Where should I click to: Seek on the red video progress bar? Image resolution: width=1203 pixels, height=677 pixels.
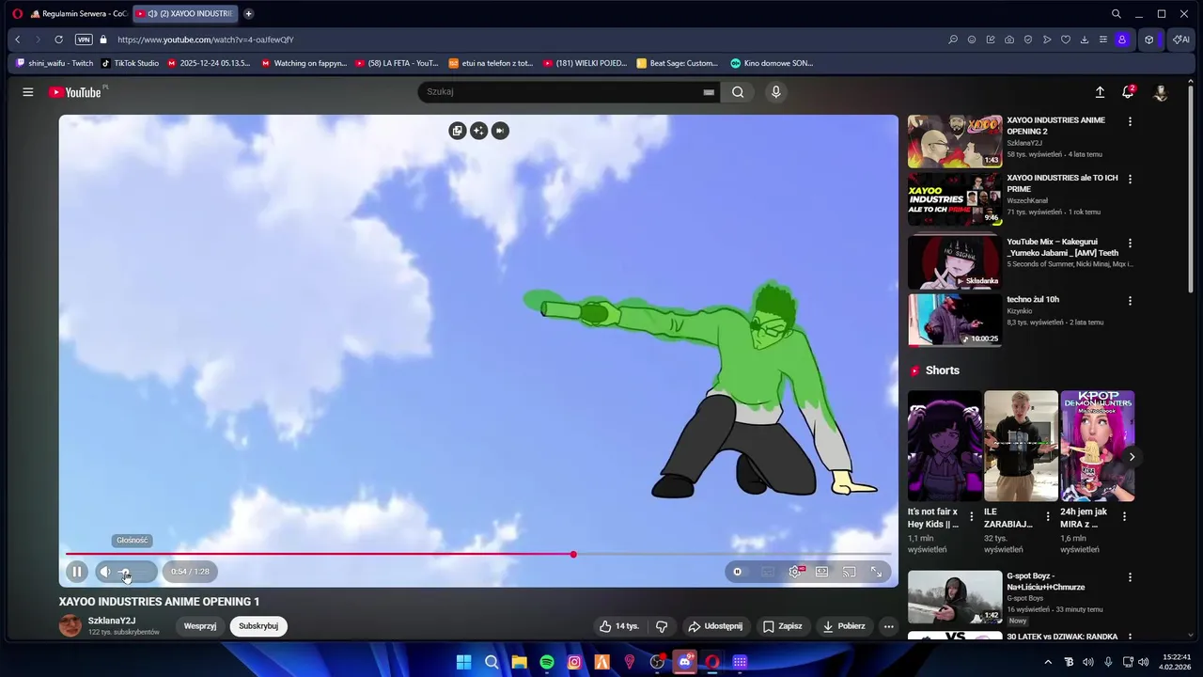click(478, 554)
